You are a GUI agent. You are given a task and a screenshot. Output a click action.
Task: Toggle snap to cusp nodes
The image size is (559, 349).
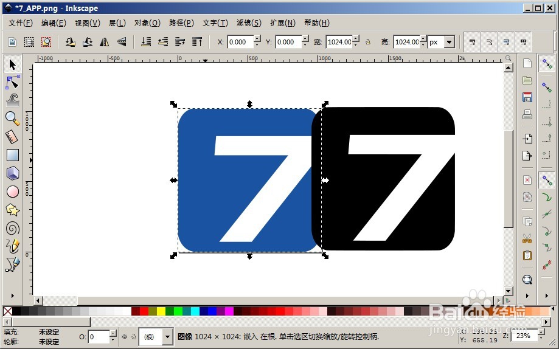click(546, 231)
